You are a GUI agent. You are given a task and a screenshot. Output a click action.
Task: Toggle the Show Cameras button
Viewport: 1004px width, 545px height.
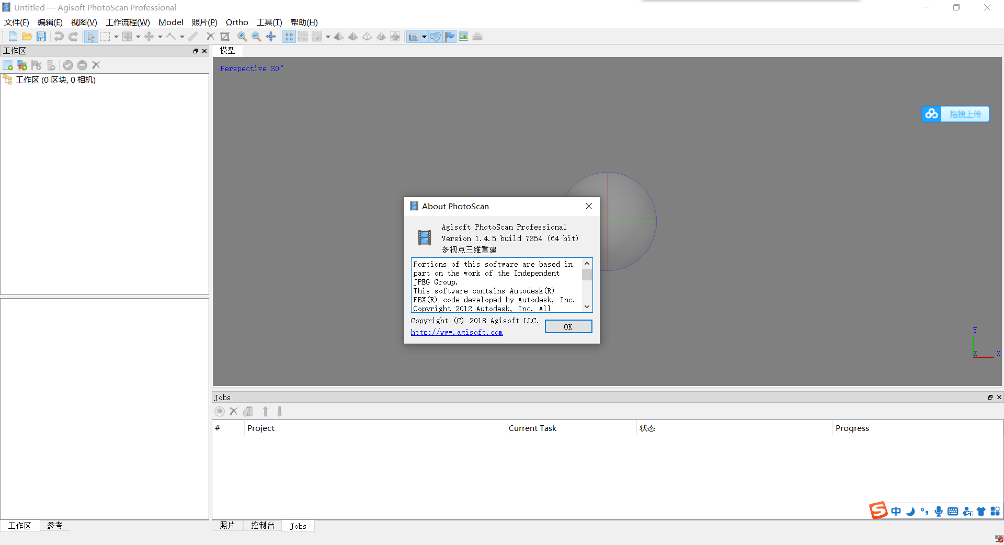pyautogui.click(x=413, y=37)
